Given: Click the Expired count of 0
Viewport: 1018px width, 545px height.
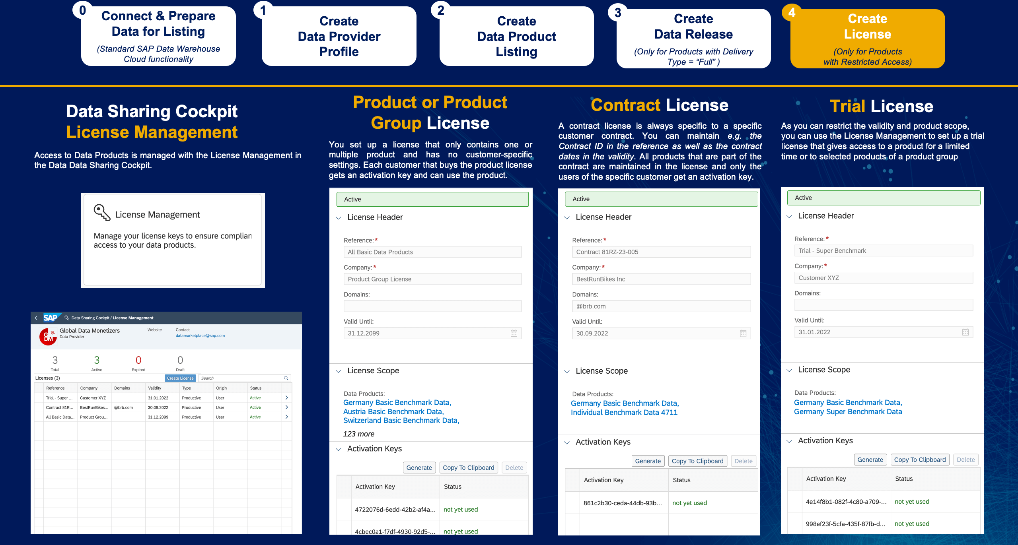Looking at the screenshot, I should point(138,360).
